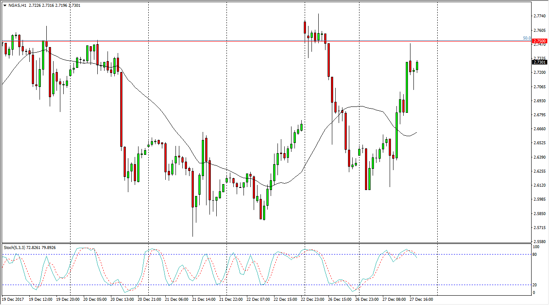Click the 27 Dec 16:00 time label
Screen dimensions: 549x305
(420, 299)
